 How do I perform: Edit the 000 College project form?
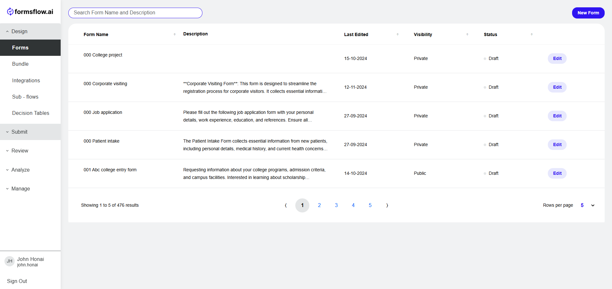coord(557,58)
